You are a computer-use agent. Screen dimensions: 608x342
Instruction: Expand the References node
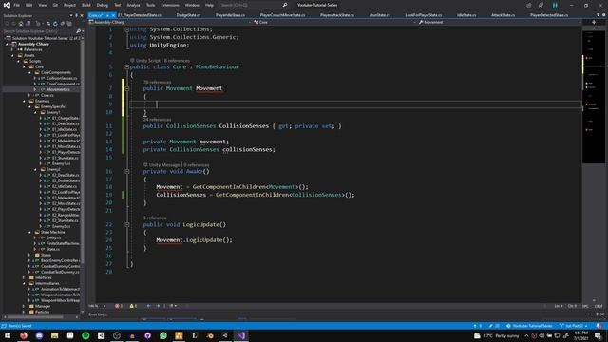12,49
